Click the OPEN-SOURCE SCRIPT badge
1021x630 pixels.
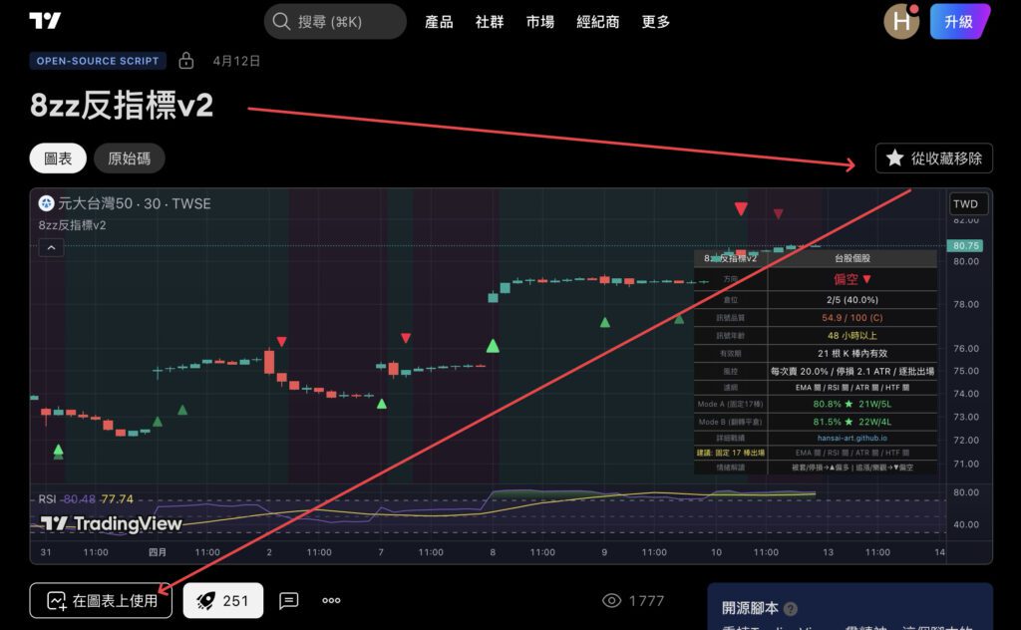[x=98, y=61]
